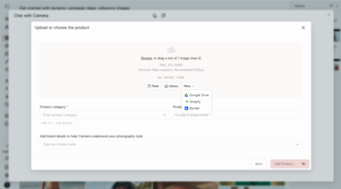
Task: Click the credits coin icon on Add Product
Action: click(298, 164)
